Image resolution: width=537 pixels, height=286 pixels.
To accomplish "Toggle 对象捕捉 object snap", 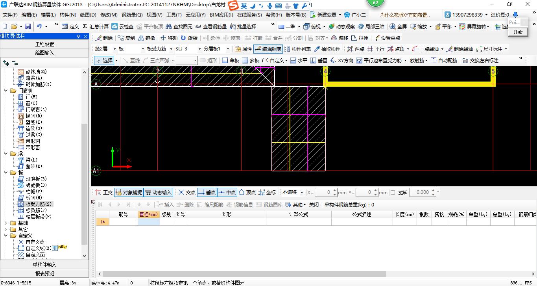I will coord(128,192).
